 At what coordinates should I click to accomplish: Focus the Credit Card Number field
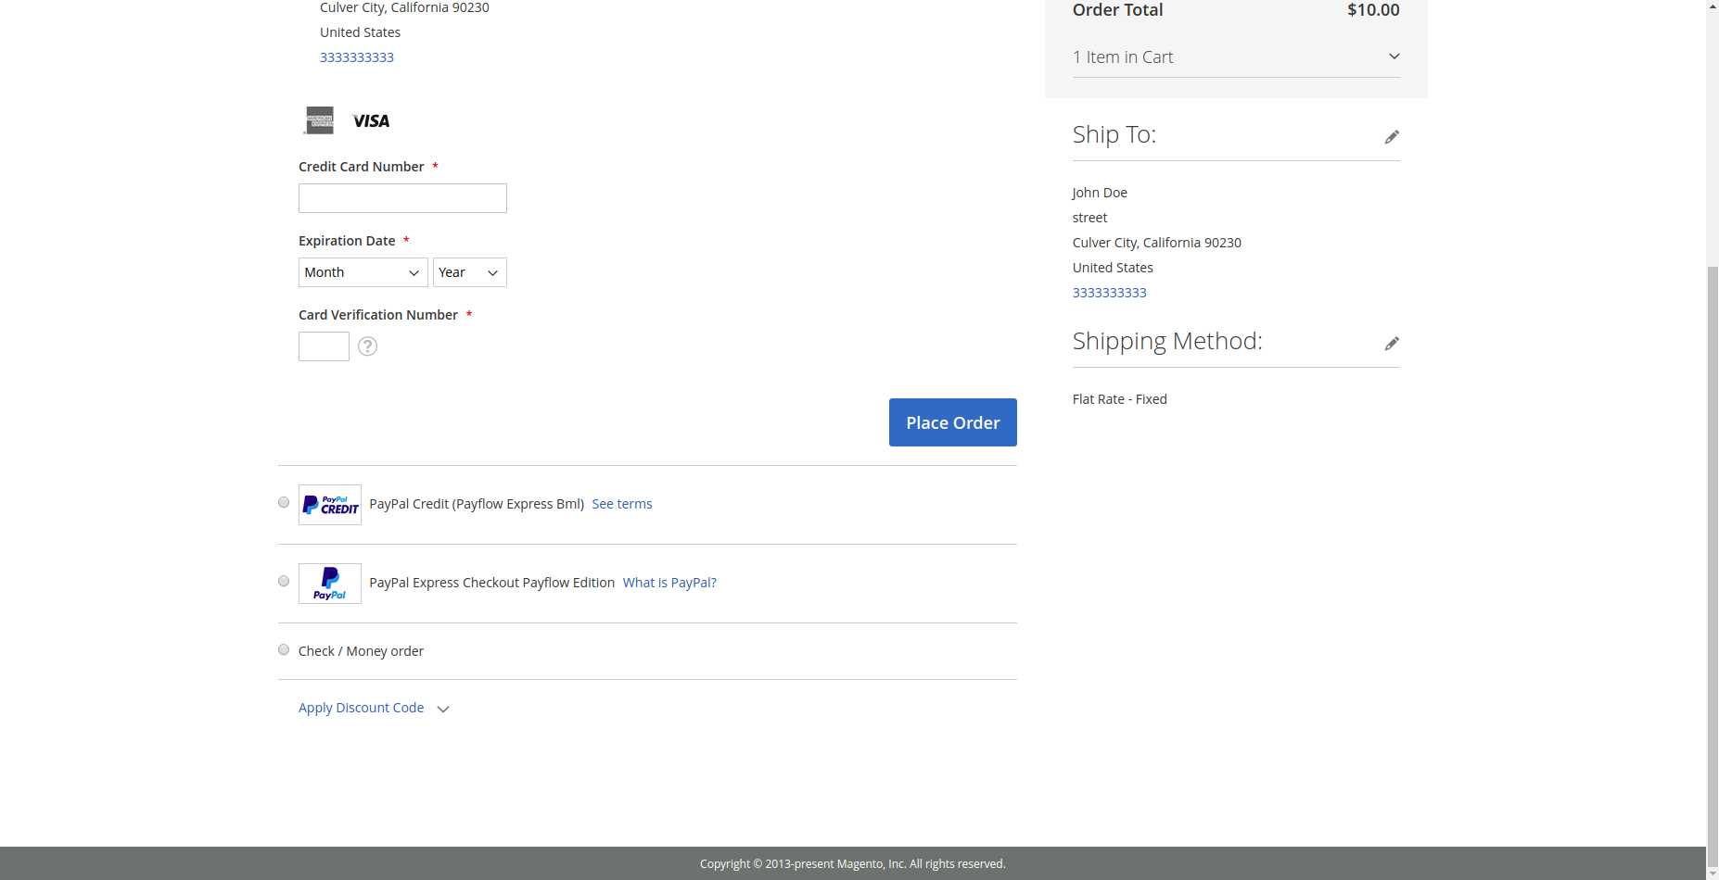[x=402, y=198]
